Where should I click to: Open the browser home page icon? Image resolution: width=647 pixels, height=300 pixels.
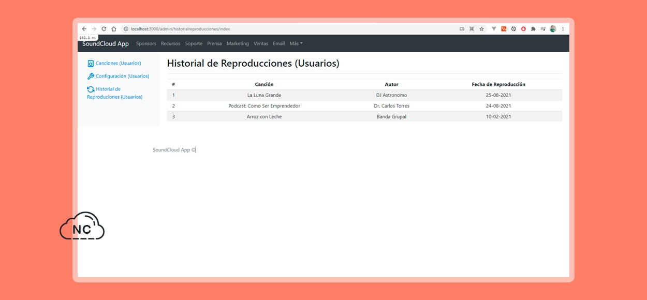[114, 29]
